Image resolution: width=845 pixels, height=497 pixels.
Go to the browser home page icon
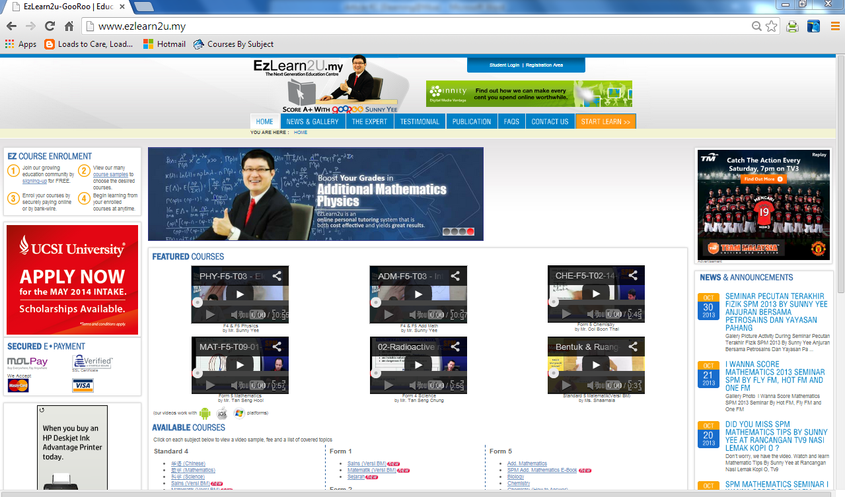point(69,26)
